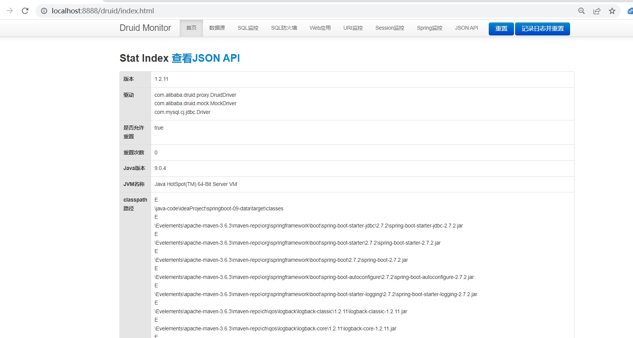Screen dimensions: 633x338
Task: Select com.alibaba.druid.proxy.DruidDriver text
Action: 195,95
